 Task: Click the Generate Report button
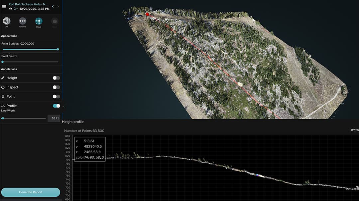click(31, 192)
